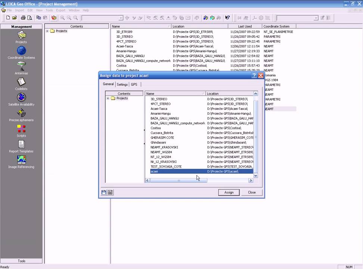Expand Projects tree in main Contents pane
Image resolution: width=363 pixels, height=269 pixels.
[x=47, y=31]
